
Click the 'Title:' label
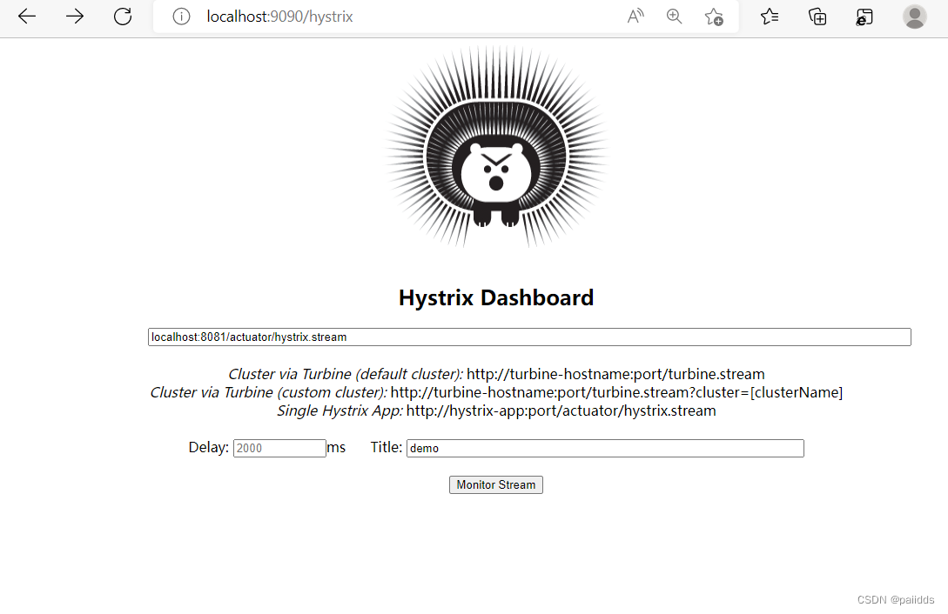387,447
